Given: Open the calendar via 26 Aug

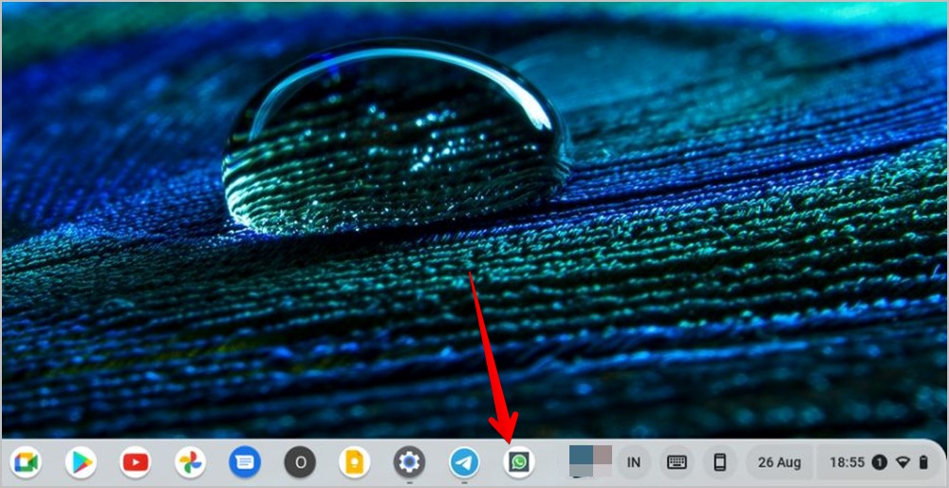Looking at the screenshot, I should pyautogui.click(x=779, y=463).
